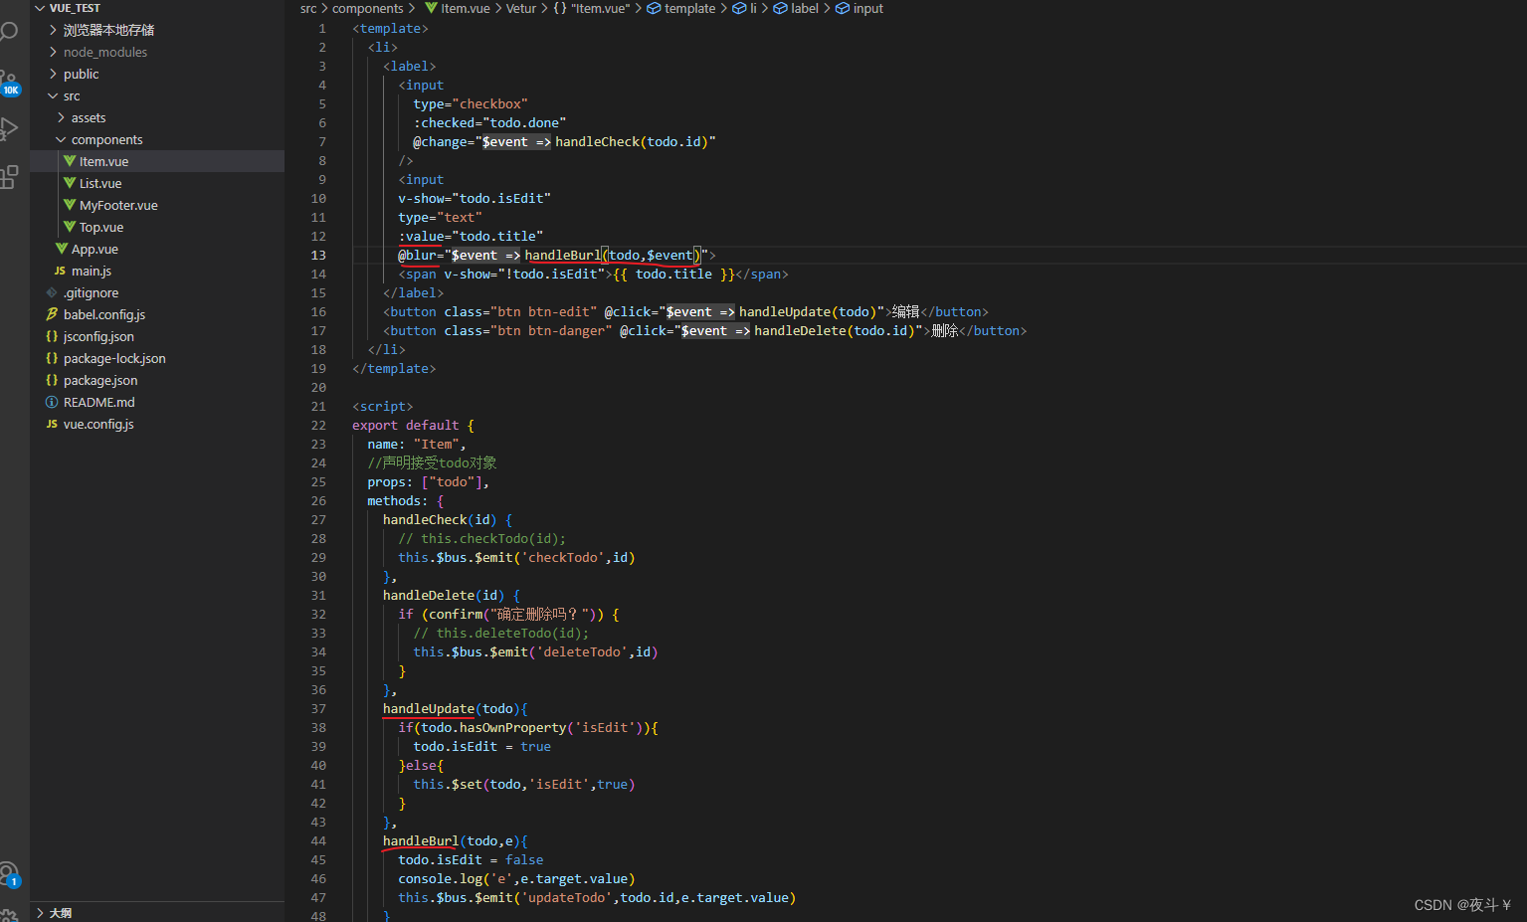The height and width of the screenshot is (922, 1527).
Task: Click the cube icon before input breadcrumb
Action: coord(843,8)
